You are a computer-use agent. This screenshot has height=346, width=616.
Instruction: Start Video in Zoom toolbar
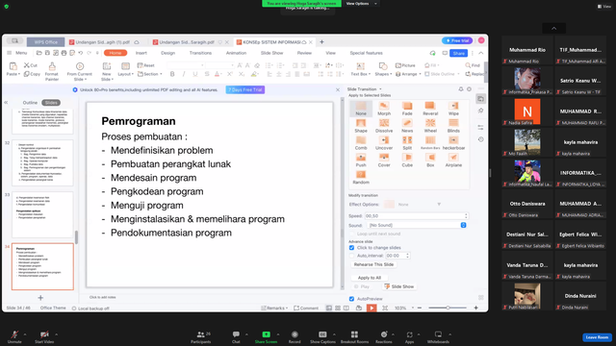point(44,337)
